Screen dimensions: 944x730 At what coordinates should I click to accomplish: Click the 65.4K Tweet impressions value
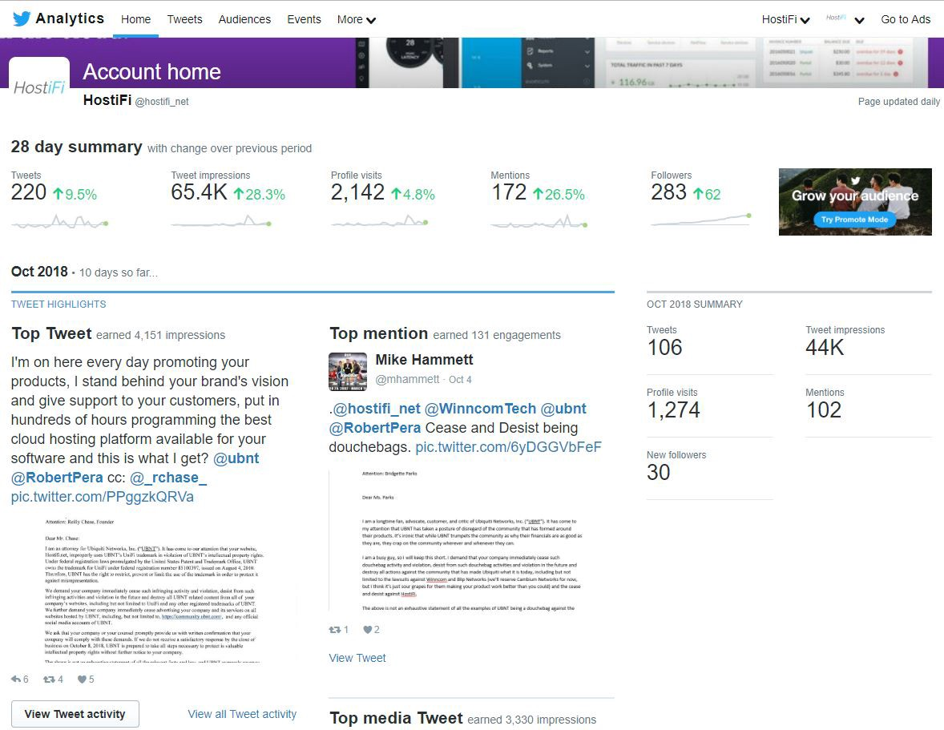pos(199,192)
